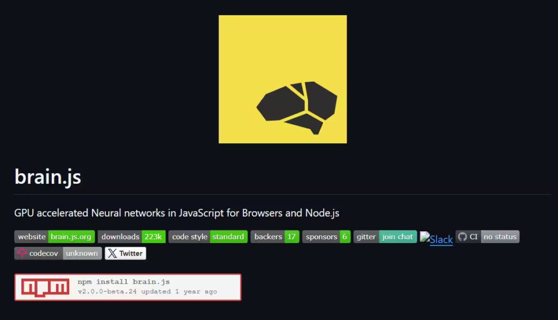Image resolution: width=558 pixels, height=320 pixels.
Task: Click the codecov unknown badge
Action: pyautogui.click(x=58, y=253)
